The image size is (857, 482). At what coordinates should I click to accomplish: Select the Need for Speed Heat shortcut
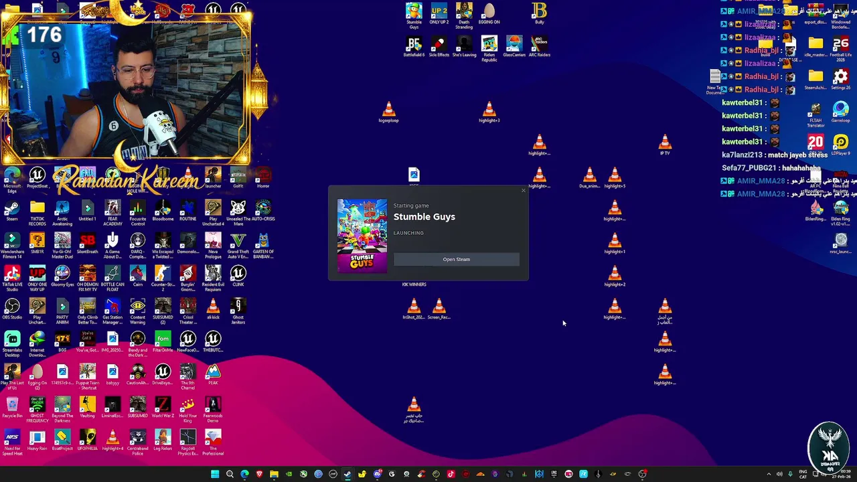click(12, 443)
